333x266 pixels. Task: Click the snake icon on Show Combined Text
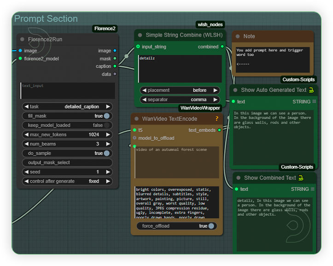coord(301,178)
